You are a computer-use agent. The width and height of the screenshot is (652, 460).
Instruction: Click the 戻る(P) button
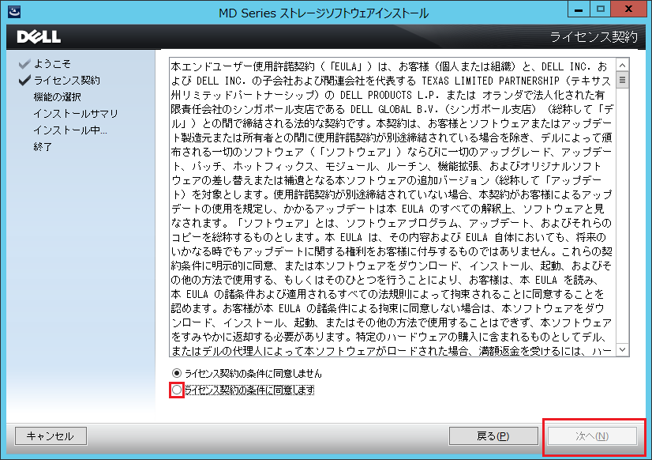[493, 435]
